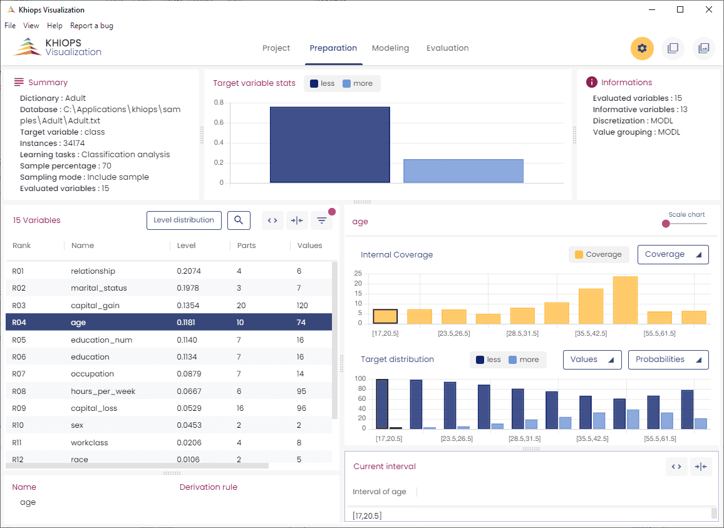Click fit columns icon in Current interval panel
This screenshot has width=724, height=528.
pos(701,467)
